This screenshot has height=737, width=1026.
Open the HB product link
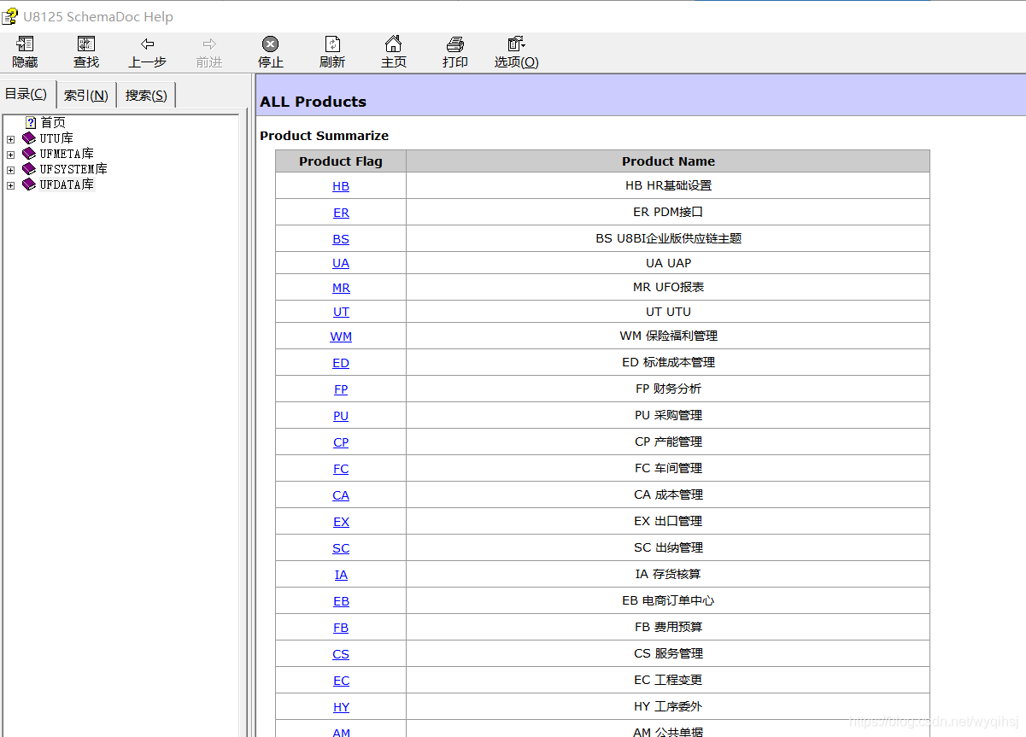click(x=341, y=186)
